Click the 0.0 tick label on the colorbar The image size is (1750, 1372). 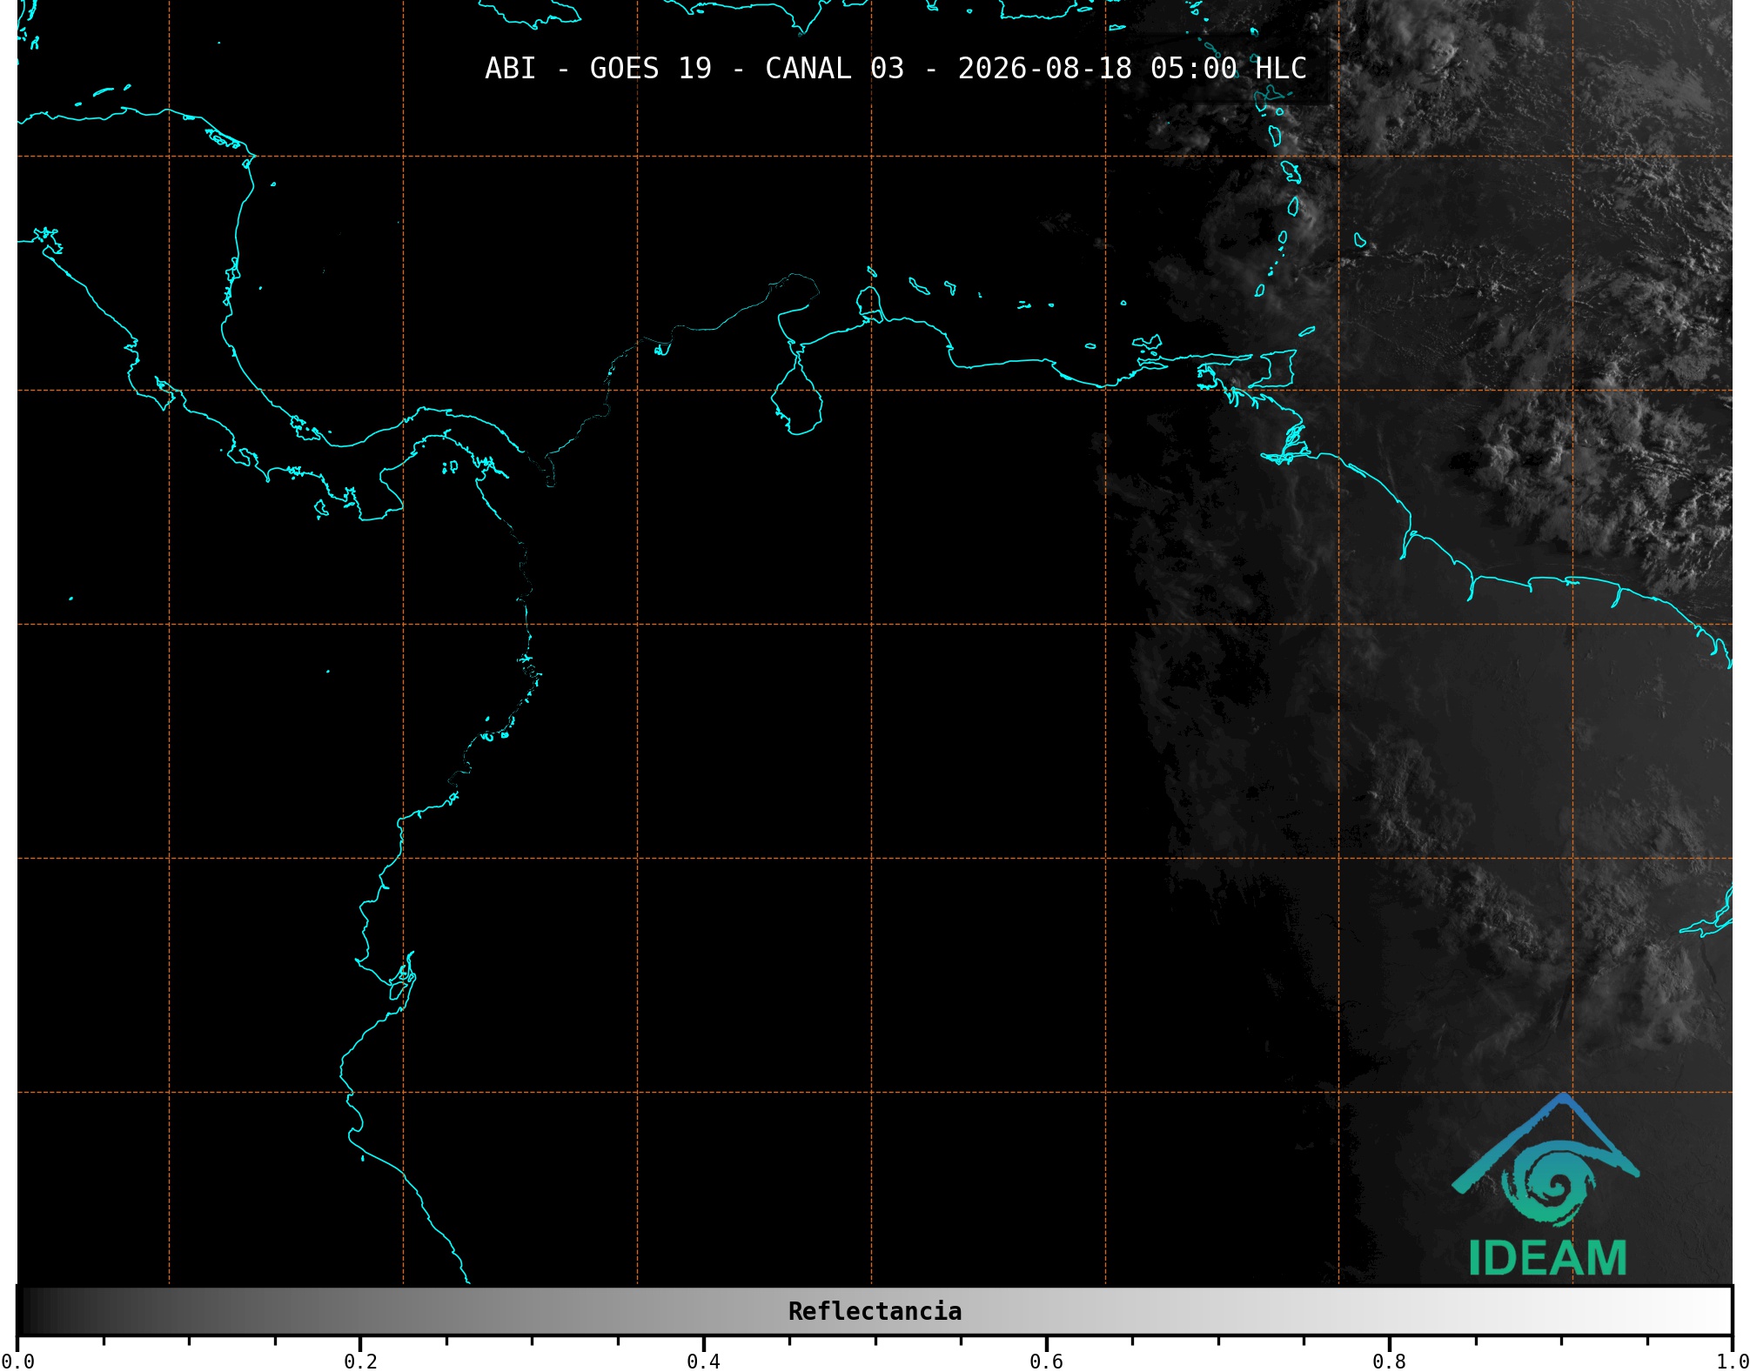pos(17,1362)
